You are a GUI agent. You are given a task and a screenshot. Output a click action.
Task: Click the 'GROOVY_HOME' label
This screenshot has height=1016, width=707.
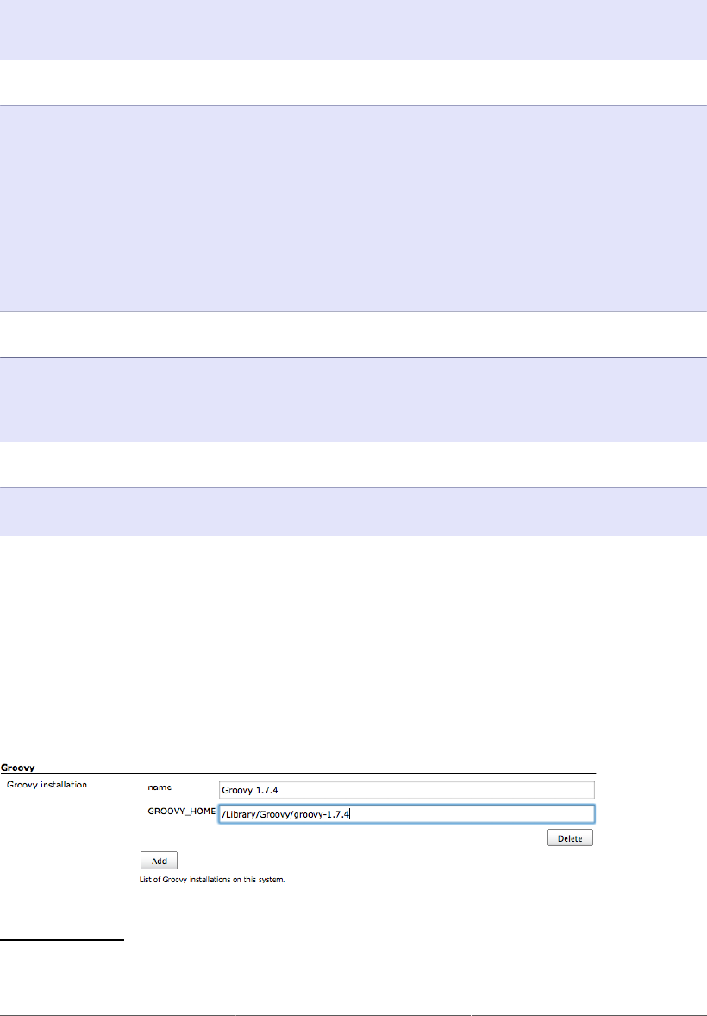(181, 812)
